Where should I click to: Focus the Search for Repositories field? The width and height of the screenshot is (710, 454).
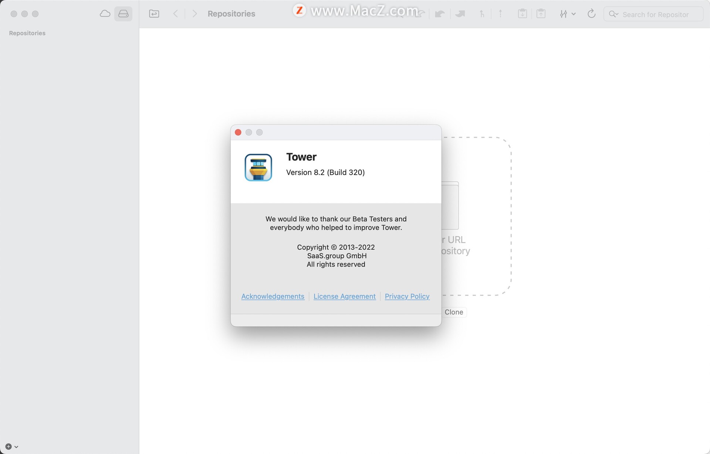coord(653,14)
